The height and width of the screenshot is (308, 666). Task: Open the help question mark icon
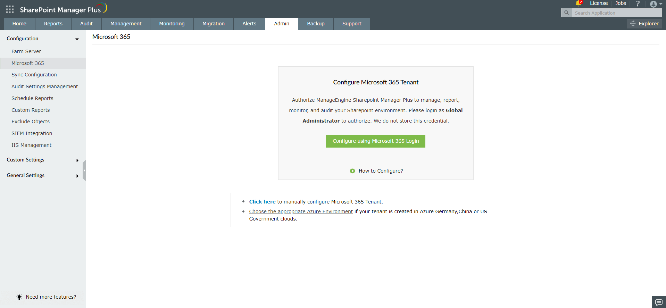tap(638, 3)
